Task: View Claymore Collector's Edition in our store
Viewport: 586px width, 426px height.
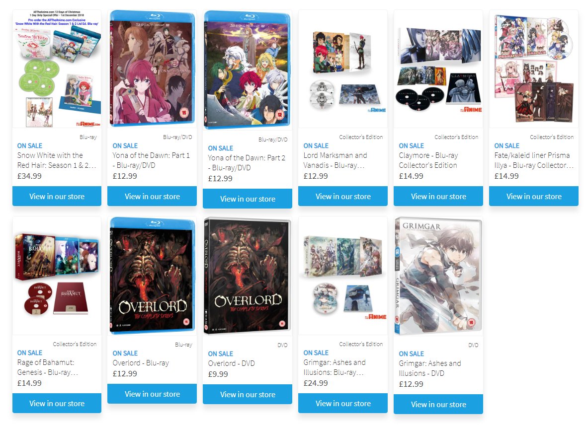Action: click(438, 197)
